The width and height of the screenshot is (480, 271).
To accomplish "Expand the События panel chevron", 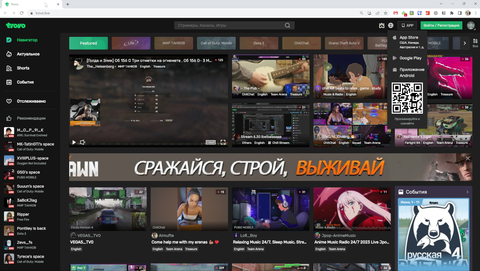I will coord(467,192).
